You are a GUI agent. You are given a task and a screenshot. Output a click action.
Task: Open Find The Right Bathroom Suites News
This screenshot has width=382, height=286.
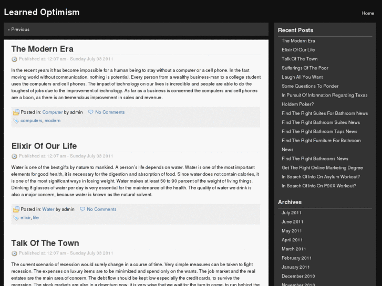(x=321, y=122)
